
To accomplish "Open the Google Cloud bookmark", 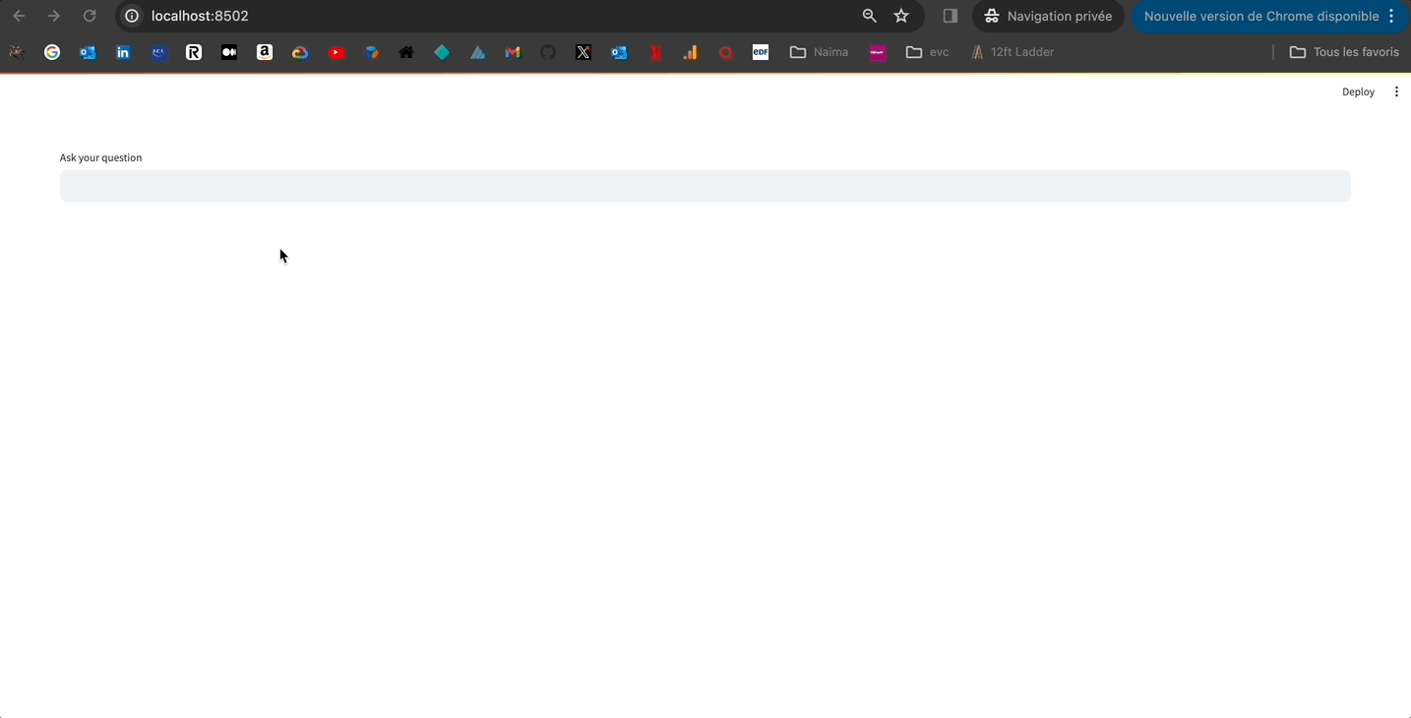I will (x=300, y=52).
